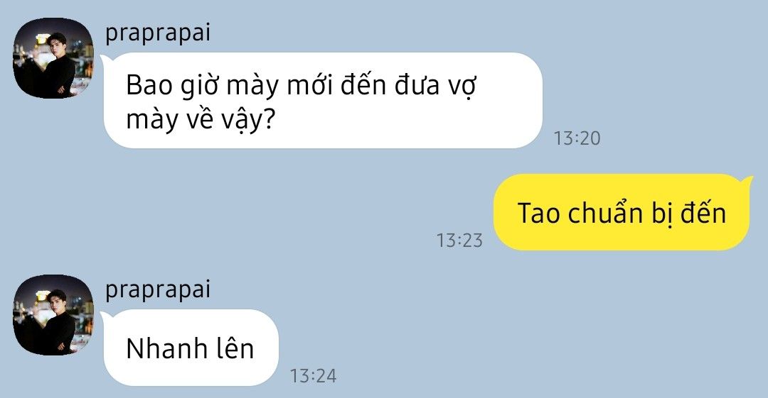Click the text "đưa vợ" in first message
Viewport: 768px width, 398px height.
[x=435, y=85]
